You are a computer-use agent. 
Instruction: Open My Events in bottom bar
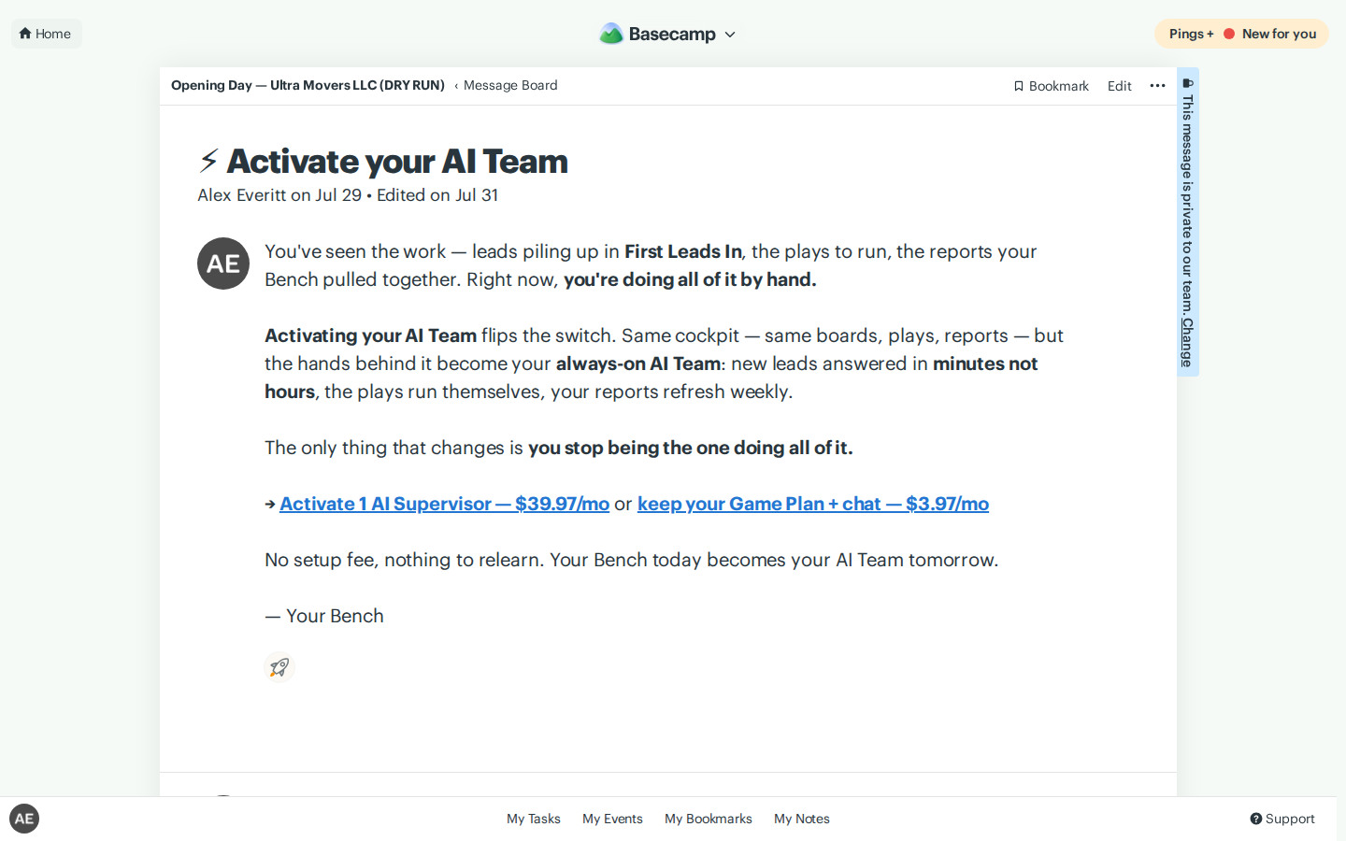click(x=612, y=819)
